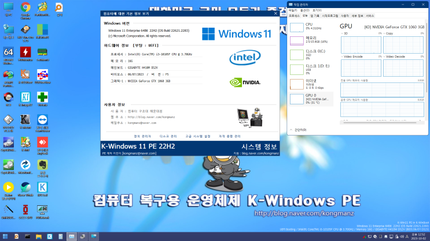
Task: Select GPU 0 in performance list
Action: [311, 99]
